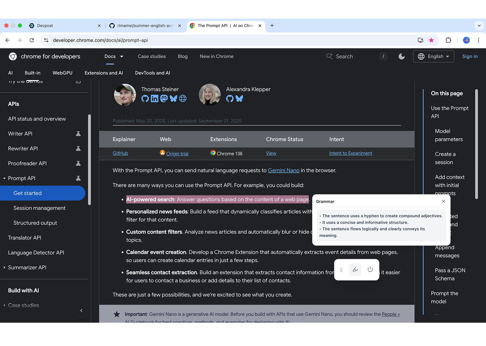Toggle the dark theme moon icon
The image size is (486, 346).
(x=402, y=56)
